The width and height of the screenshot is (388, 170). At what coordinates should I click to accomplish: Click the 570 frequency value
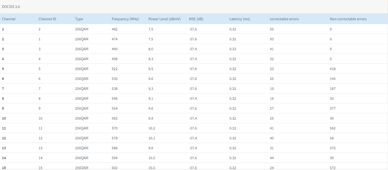click(x=115, y=128)
